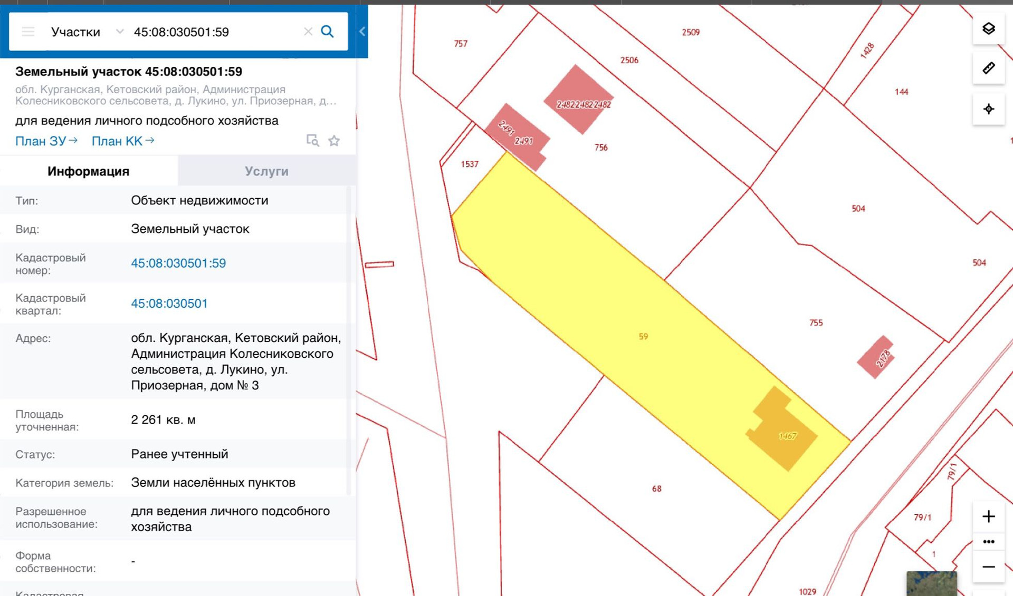Screen dimensions: 1013x596
Task: Open the hamburger menu in search bar
Action: pos(28,32)
